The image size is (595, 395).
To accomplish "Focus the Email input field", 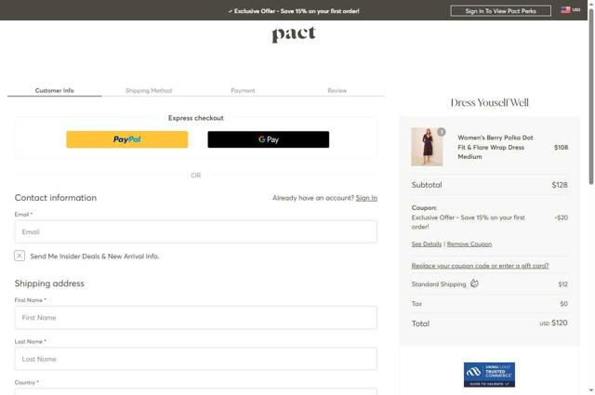I will coord(196,231).
